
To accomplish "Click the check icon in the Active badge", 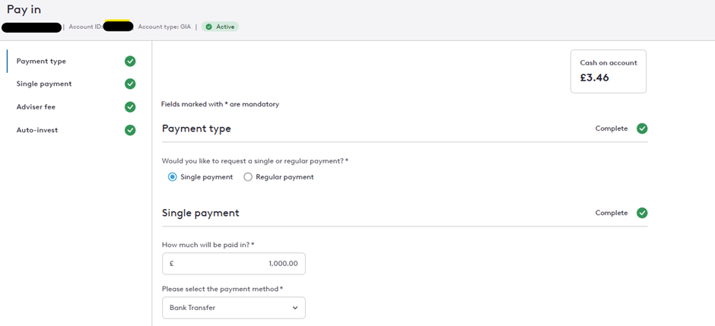I will click(209, 27).
